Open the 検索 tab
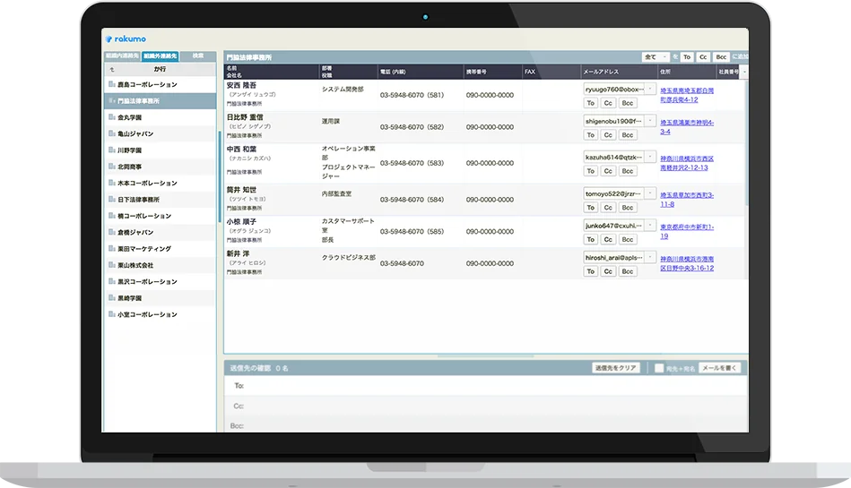851x488 pixels. [x=198, y=56]
